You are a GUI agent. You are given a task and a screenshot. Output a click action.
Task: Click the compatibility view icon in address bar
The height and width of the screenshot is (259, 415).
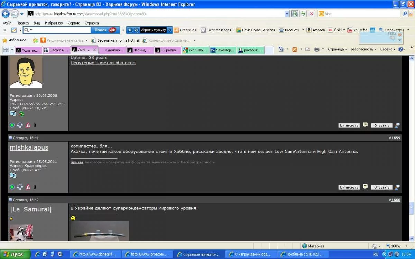pos(294,14)
